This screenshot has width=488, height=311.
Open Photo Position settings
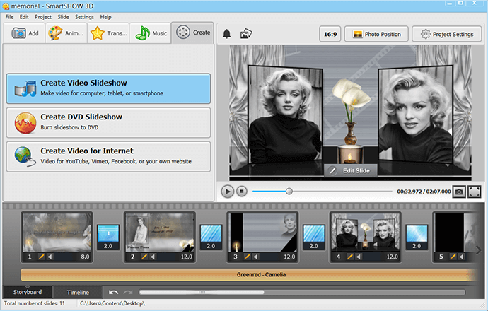click(x=376, y=34)
